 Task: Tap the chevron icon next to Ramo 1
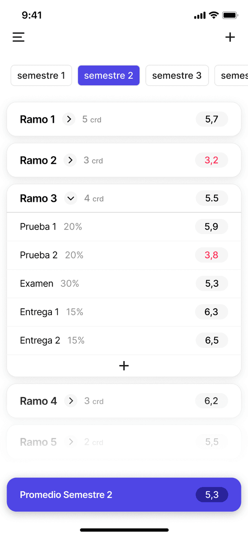click(x=69, y=119)
